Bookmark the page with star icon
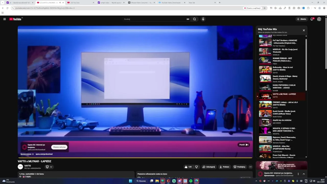Viewport: 327px width, 184px height. [x=265, y=8]
